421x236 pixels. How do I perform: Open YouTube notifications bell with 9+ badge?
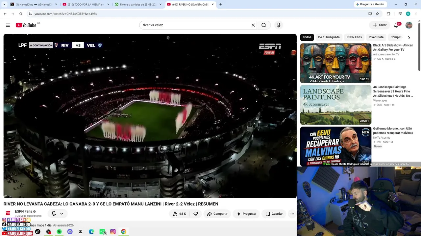point(397,25)
